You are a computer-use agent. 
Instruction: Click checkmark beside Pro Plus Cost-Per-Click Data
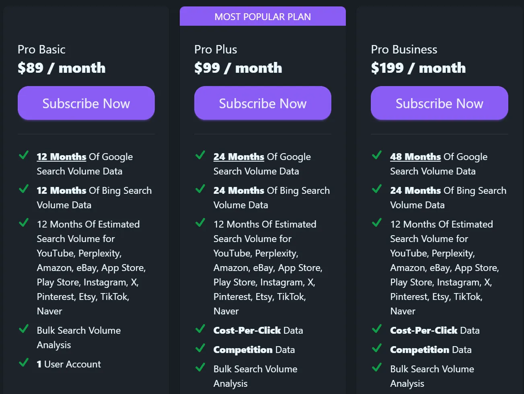coord(200,329)
